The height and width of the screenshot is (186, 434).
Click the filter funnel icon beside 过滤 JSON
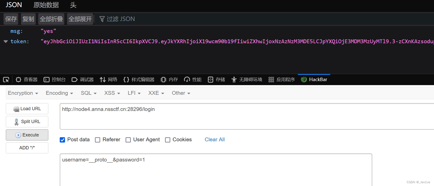pos(102,19)
